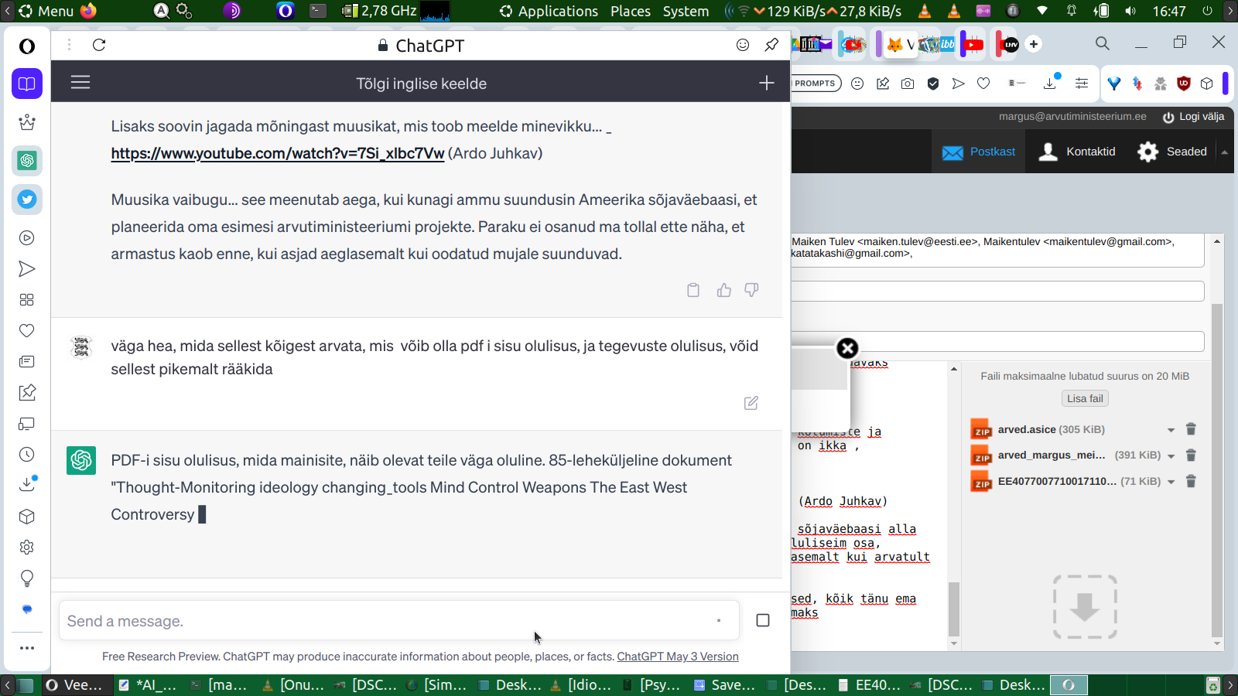
Task: Open the Postkast tab in webmail
Action: (978, 152)
